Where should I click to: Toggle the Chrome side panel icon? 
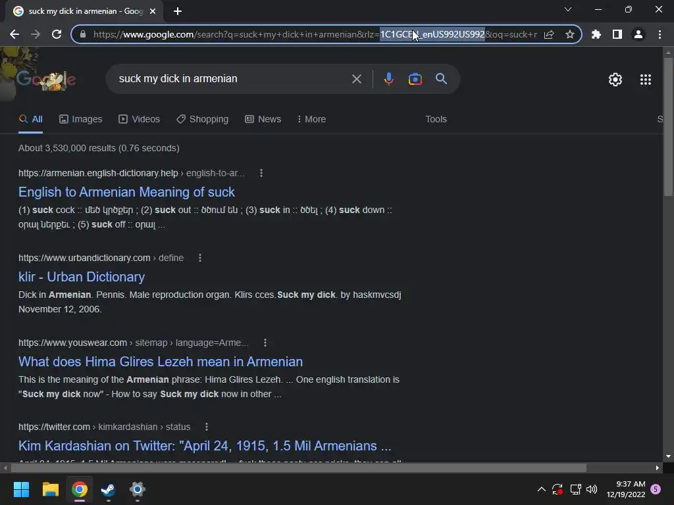click(x=617, y=34)
